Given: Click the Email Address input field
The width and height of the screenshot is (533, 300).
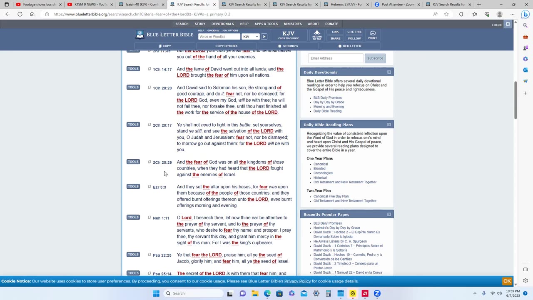Looking at the screenshot, I should [336, 58].
